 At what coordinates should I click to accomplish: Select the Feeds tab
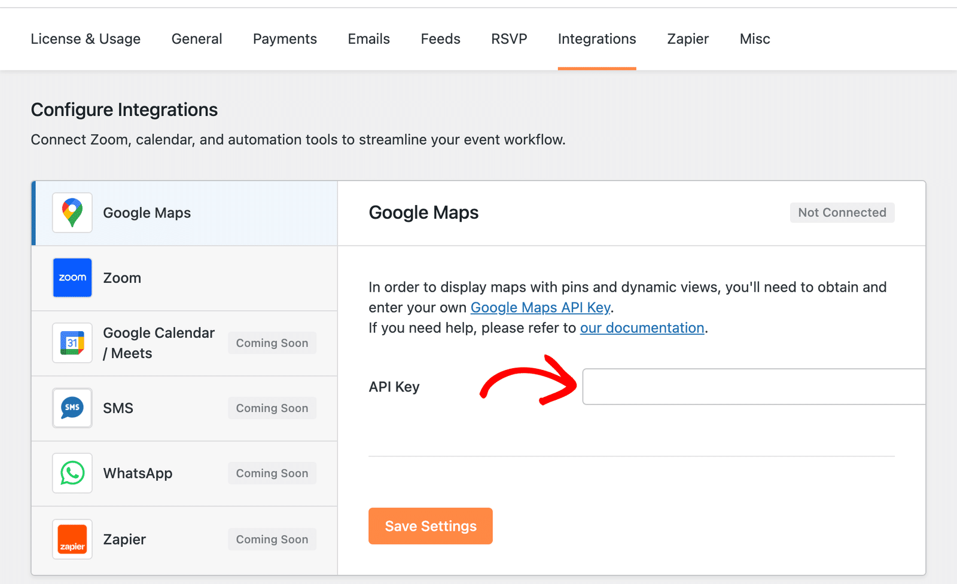click(x=441, y=39)
